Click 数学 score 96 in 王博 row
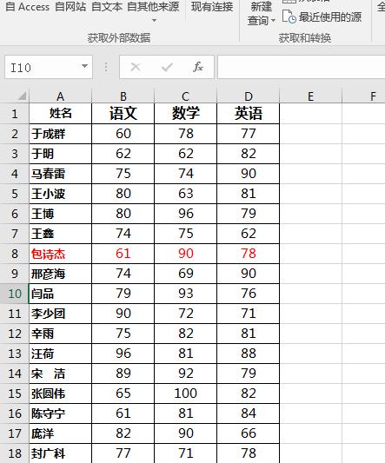This screenshot has width=385, height=463. click(x=186, y=214)
